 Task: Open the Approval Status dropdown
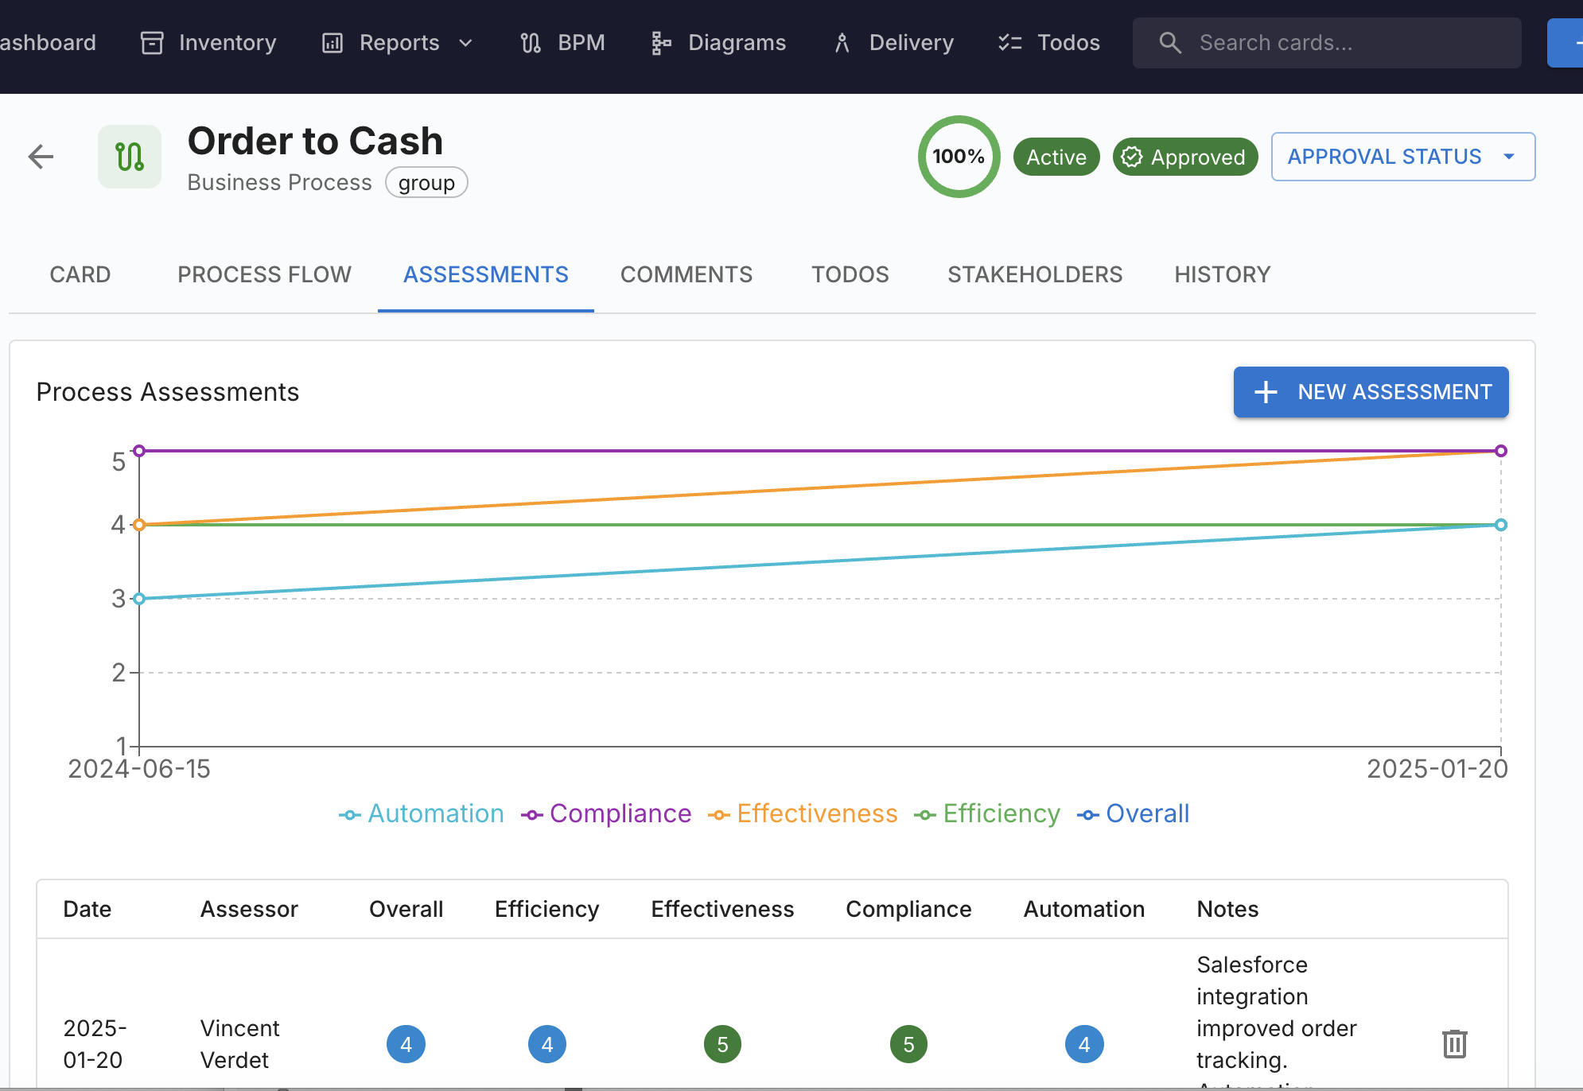(x=1402, y=157)
